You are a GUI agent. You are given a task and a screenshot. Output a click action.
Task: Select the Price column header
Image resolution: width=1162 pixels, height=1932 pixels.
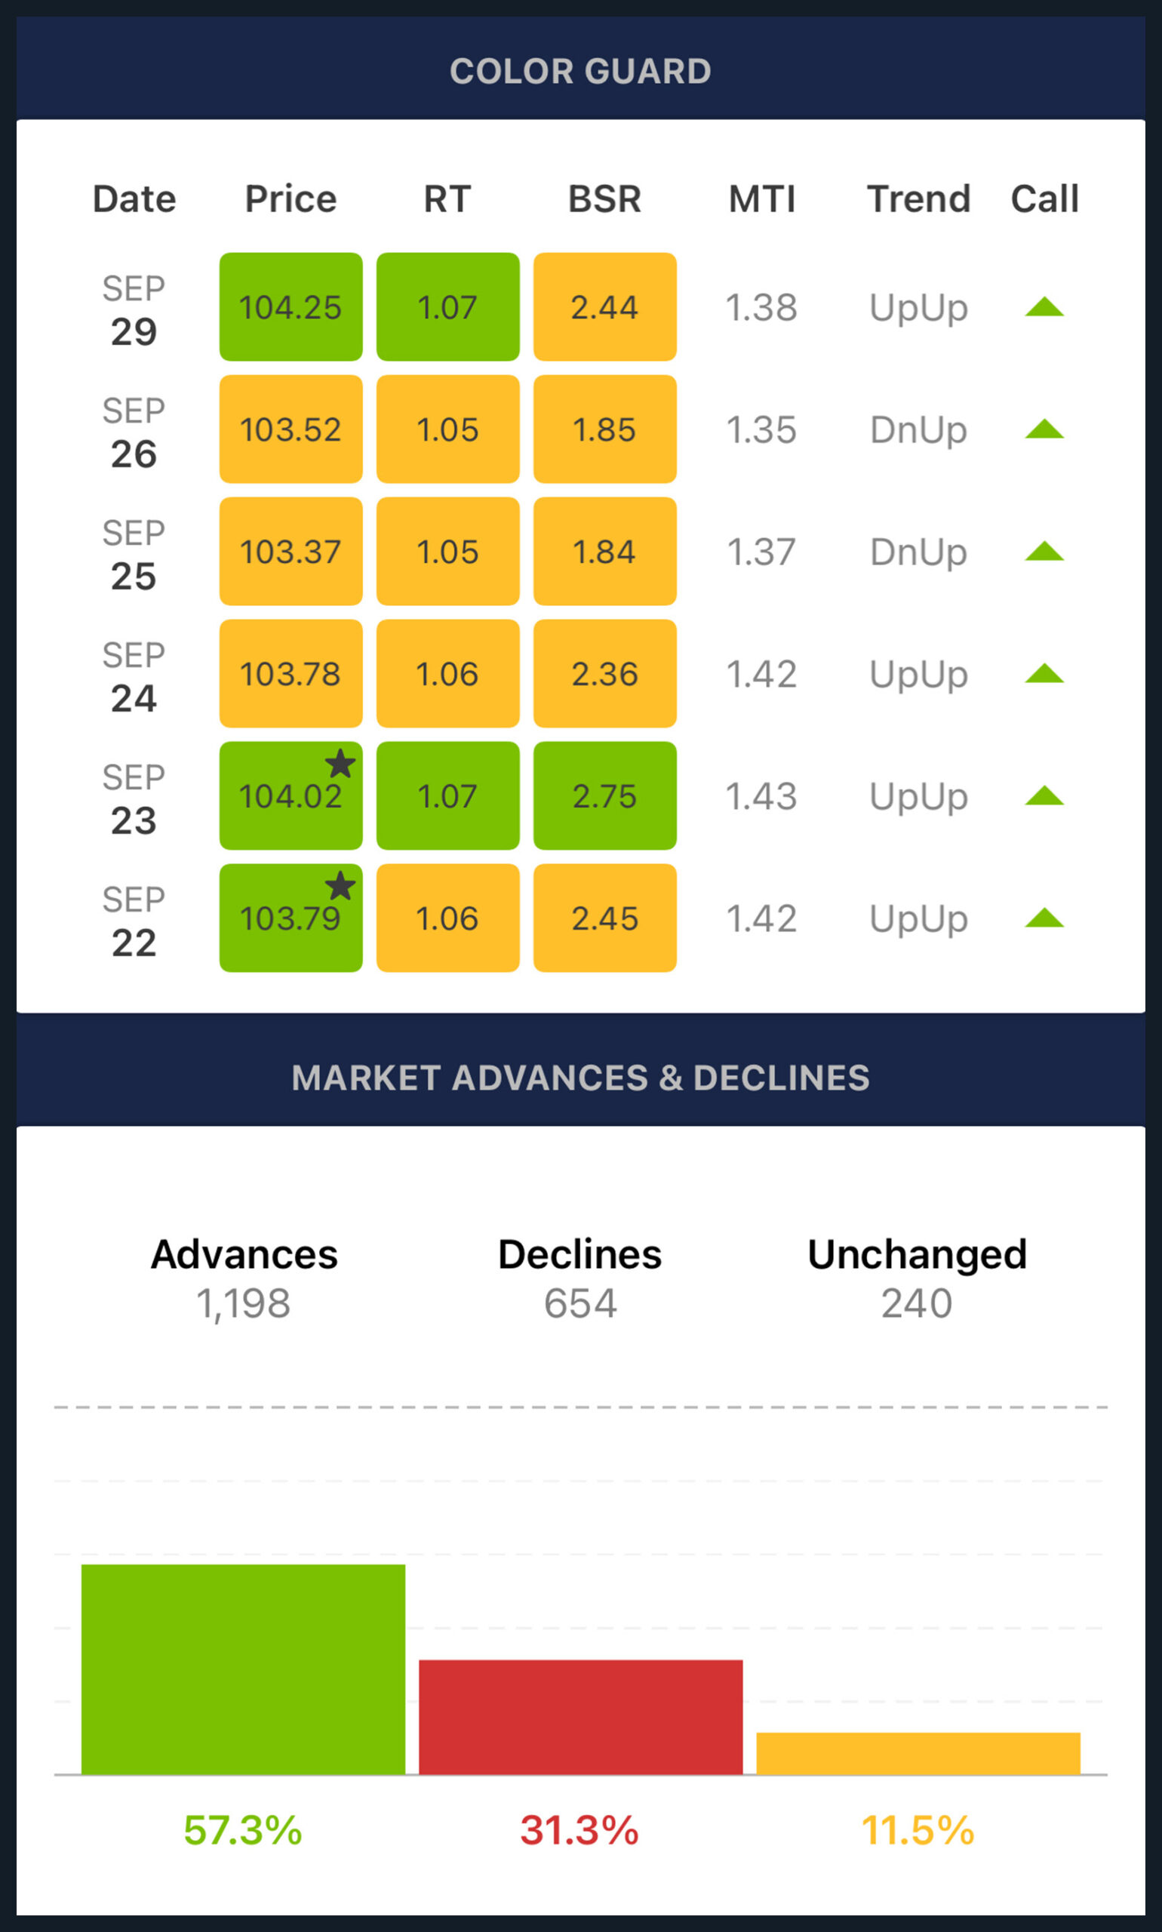[290, 199]
